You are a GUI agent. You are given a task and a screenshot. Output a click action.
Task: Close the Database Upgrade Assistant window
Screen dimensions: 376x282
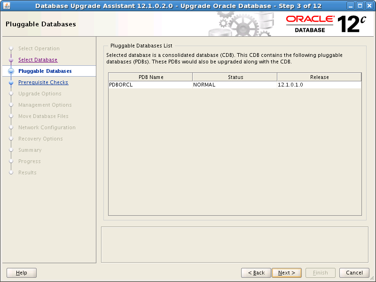click(x=369, y=6)
